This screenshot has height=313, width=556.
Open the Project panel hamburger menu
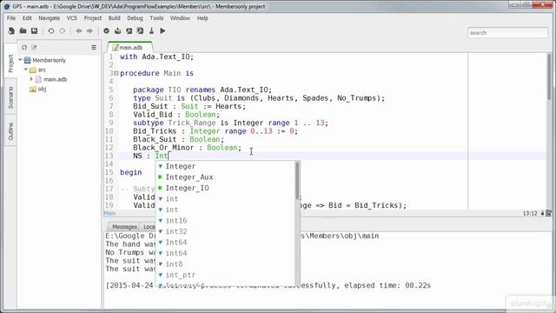(94, 47)
